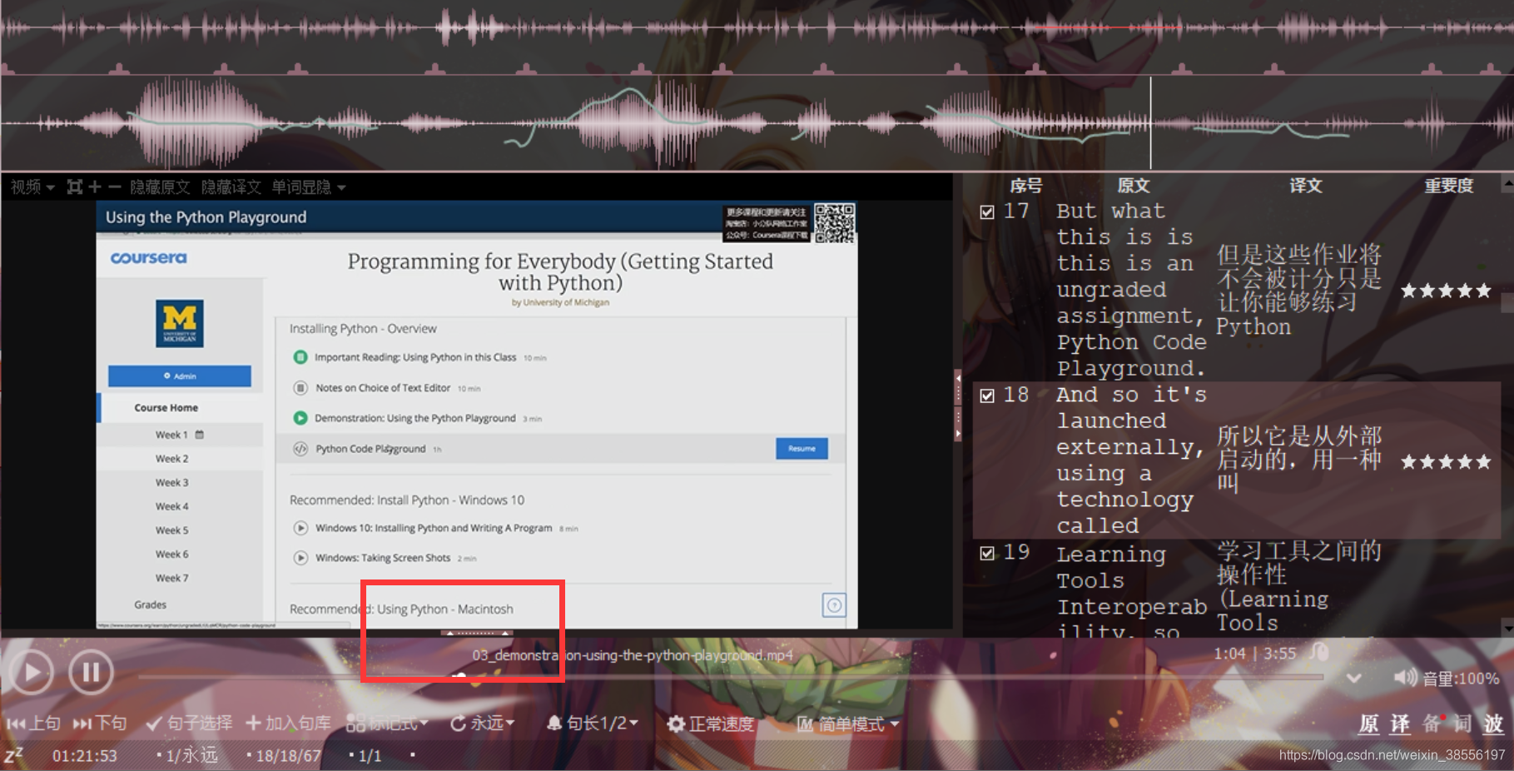Add sentence to library (加入句库)

289,724
